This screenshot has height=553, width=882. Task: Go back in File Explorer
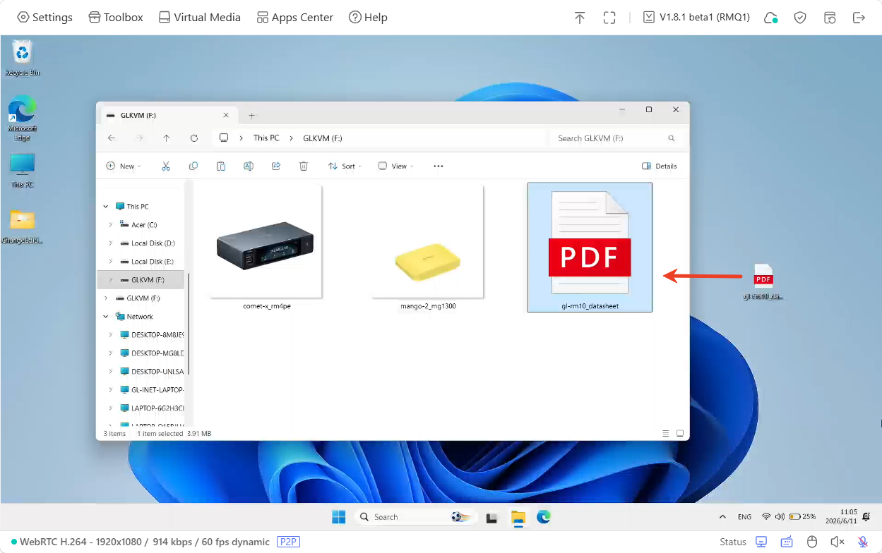(x=112, y=138)
